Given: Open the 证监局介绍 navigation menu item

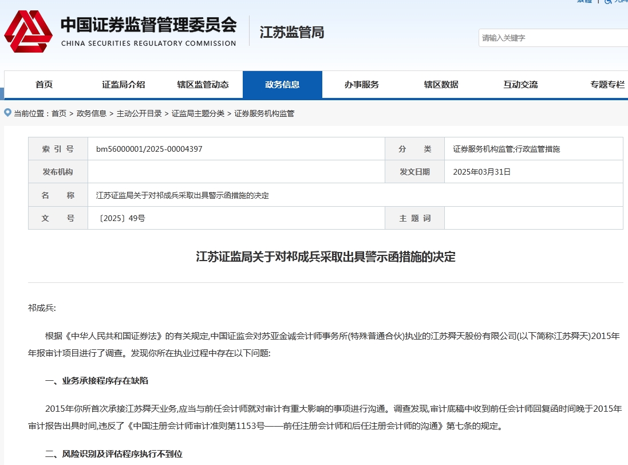Looking at the screenshot, I should click(123, 84).
